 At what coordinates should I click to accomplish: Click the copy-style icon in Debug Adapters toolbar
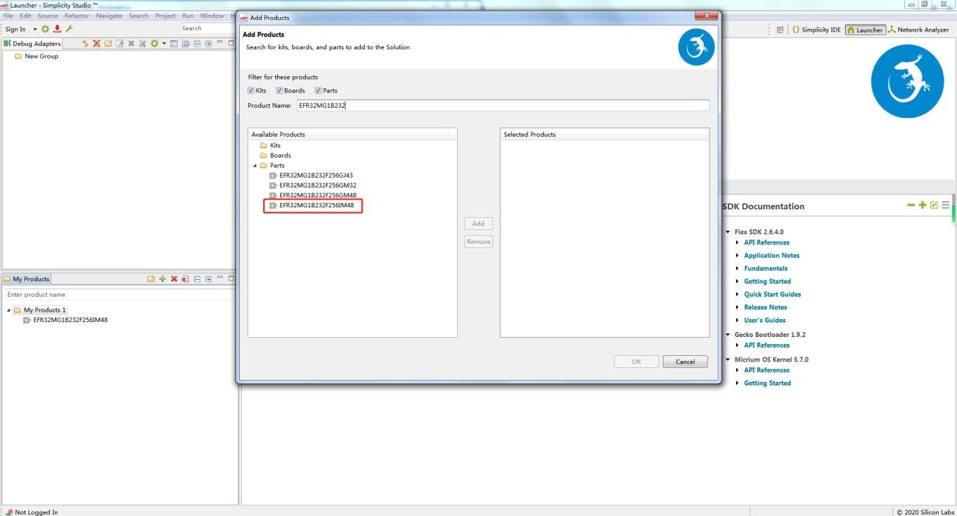tap(185, 44)
